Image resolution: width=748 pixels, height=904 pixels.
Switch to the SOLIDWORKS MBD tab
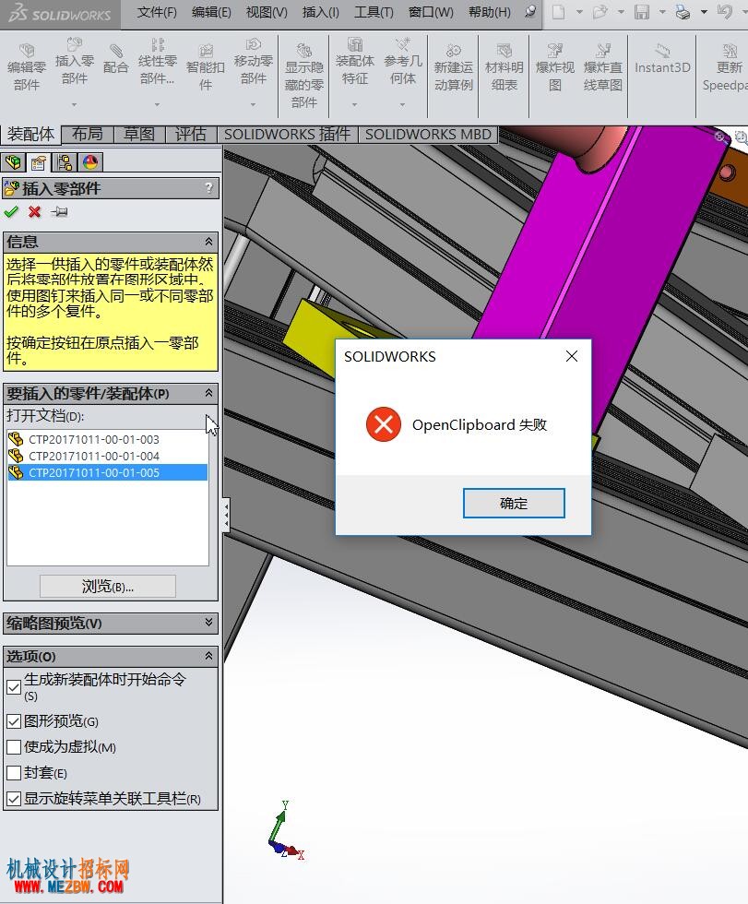point(428,135)
